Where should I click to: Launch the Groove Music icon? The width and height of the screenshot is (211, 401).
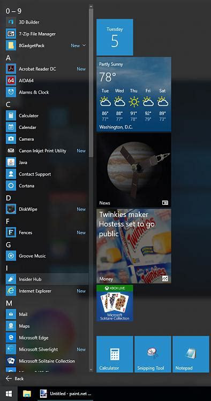click(11, 256)
